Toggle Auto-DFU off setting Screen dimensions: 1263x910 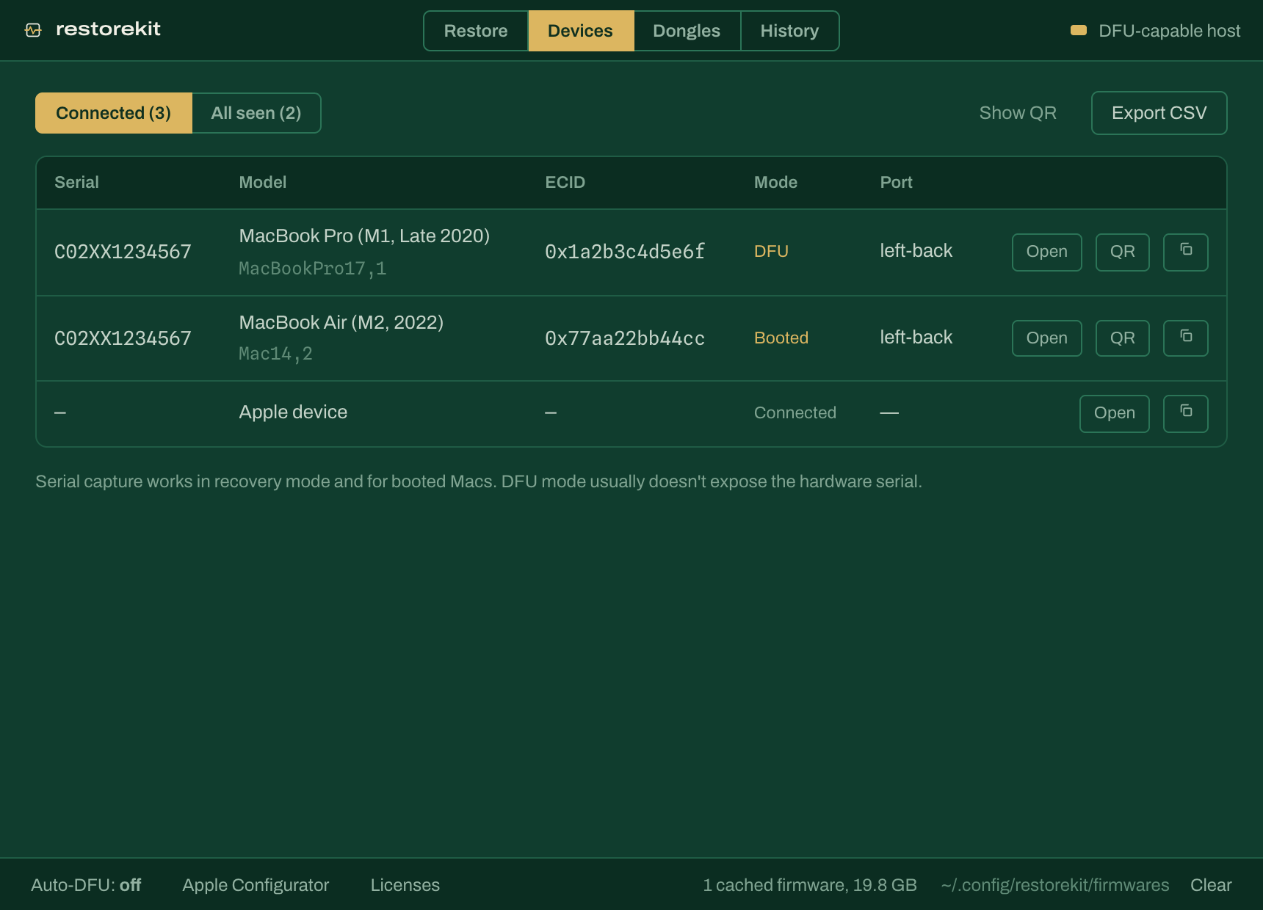coord(86,885)
